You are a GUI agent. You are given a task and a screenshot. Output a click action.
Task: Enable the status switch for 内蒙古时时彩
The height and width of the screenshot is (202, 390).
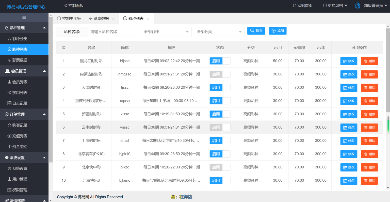220,74
